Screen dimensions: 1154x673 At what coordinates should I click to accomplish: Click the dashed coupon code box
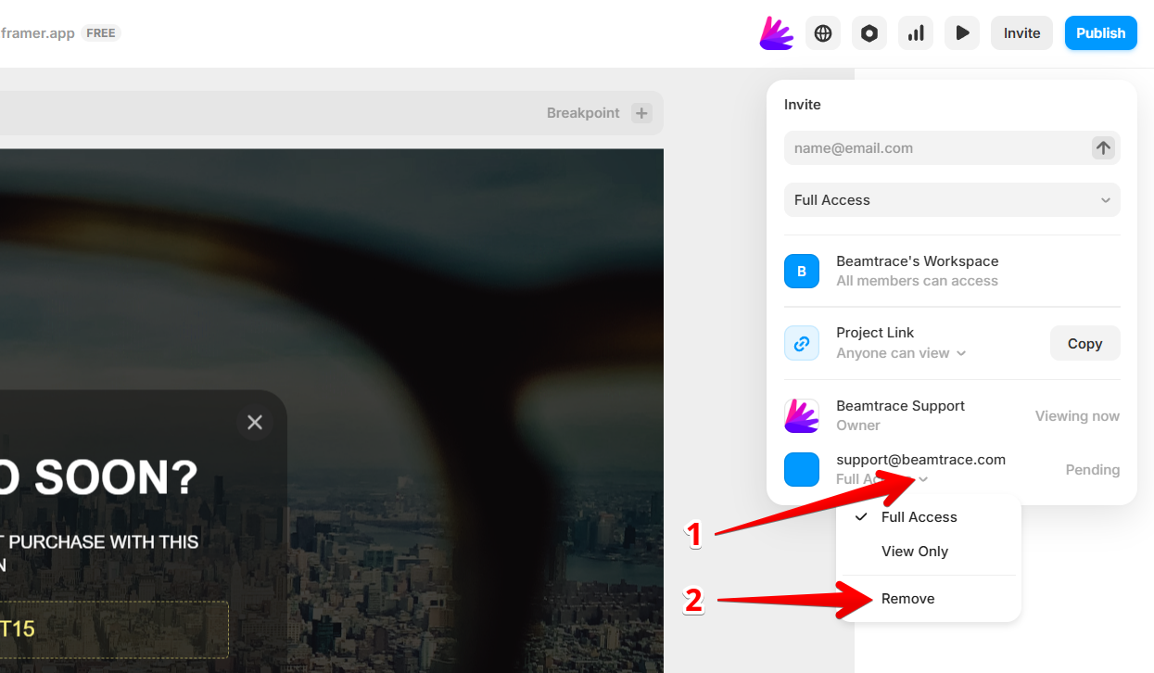[113, 629]
